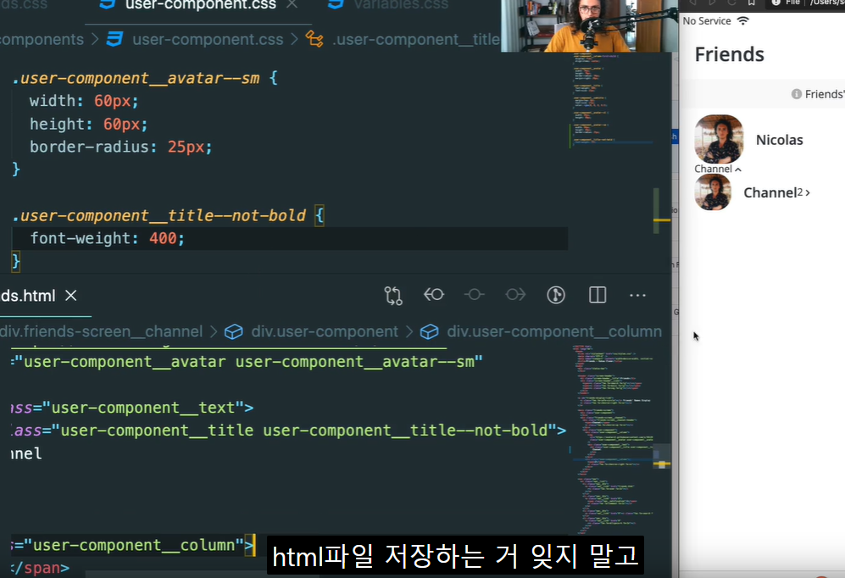This screenshot has width=845, height=578.
Task: Click the webcam video overlay
Action: 589,26
